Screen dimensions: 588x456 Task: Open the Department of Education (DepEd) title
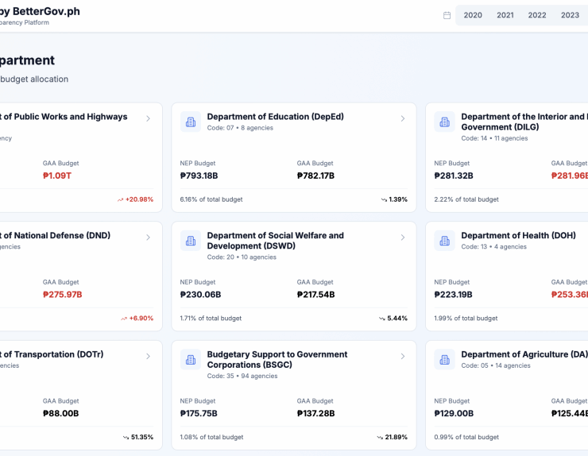coord(275,117)
